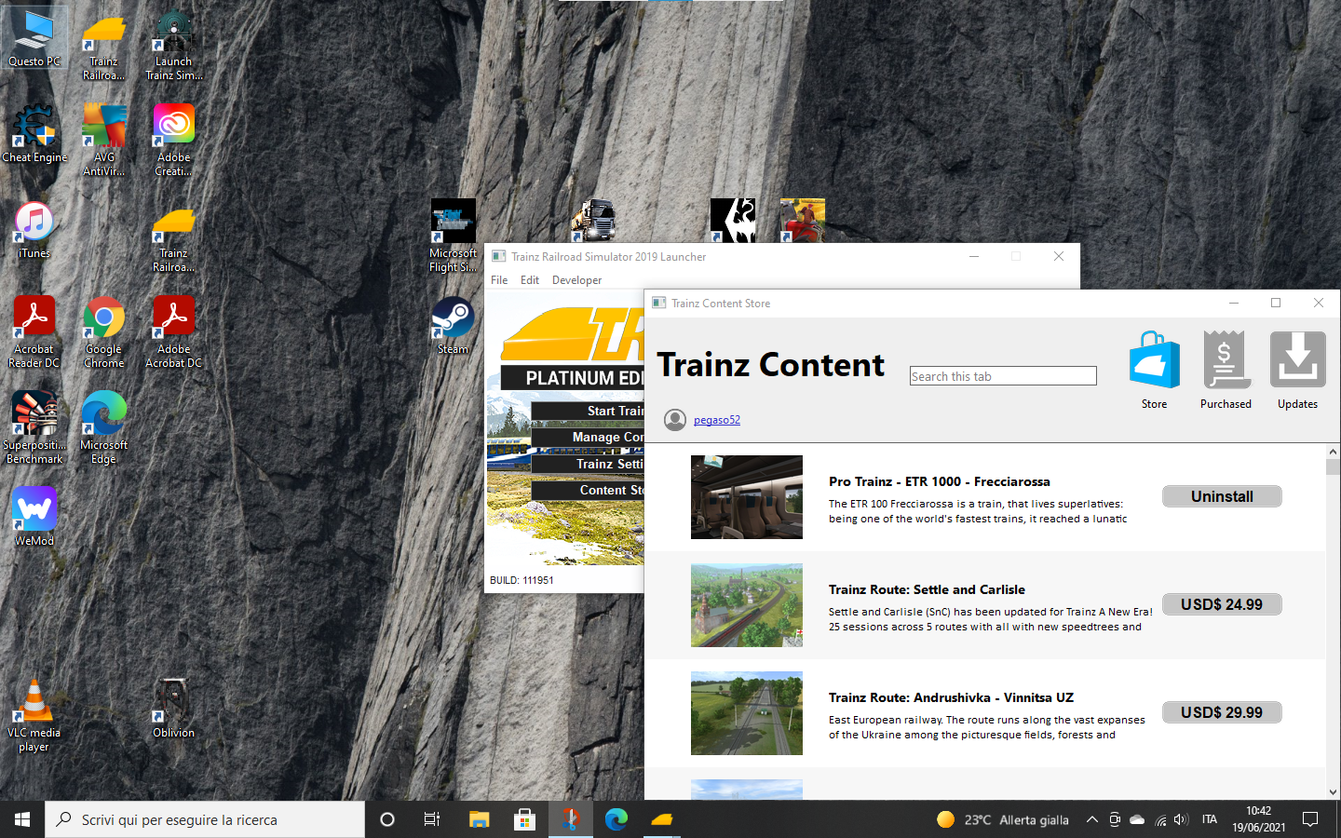Open the ETR 1000 Frecciarossa interior thumbnail
The width and height of the screenshot is (1341, 838).
[747, 497]
